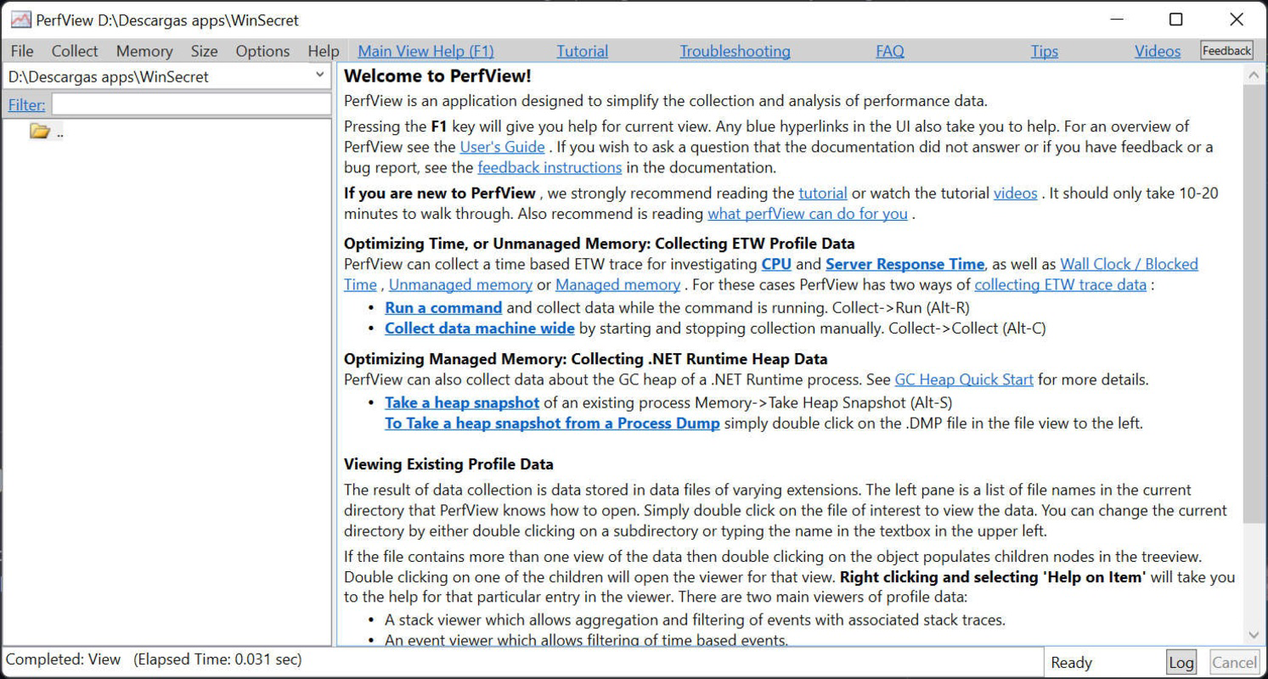Open the Tutorial link in the header bar
Viewport: 1268px width, 679px height.
pos(582,51)
